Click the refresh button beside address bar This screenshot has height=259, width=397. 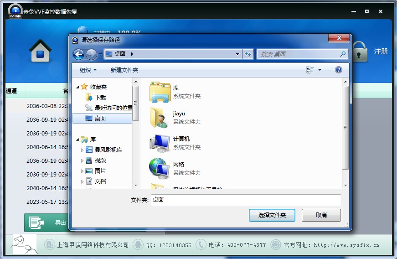pos(248,54)
